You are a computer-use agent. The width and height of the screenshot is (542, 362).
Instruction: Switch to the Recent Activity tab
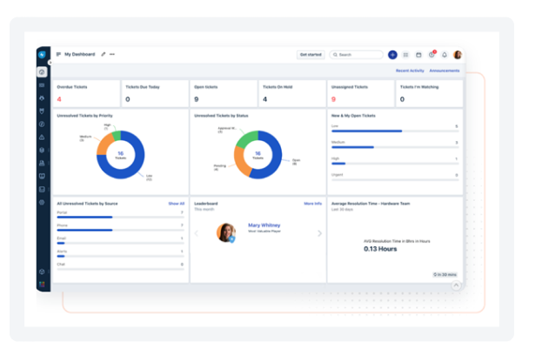coord(409,70)
